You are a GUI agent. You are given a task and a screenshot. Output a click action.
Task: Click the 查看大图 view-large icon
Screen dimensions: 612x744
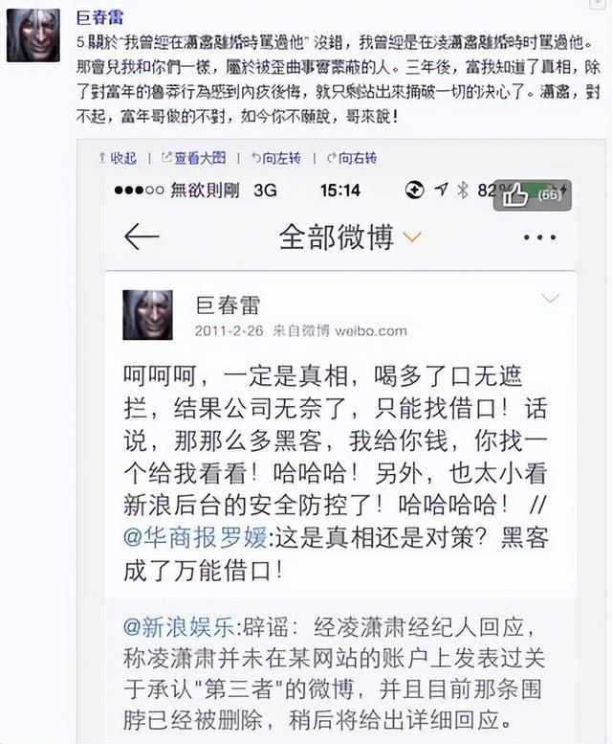(166, 158)
